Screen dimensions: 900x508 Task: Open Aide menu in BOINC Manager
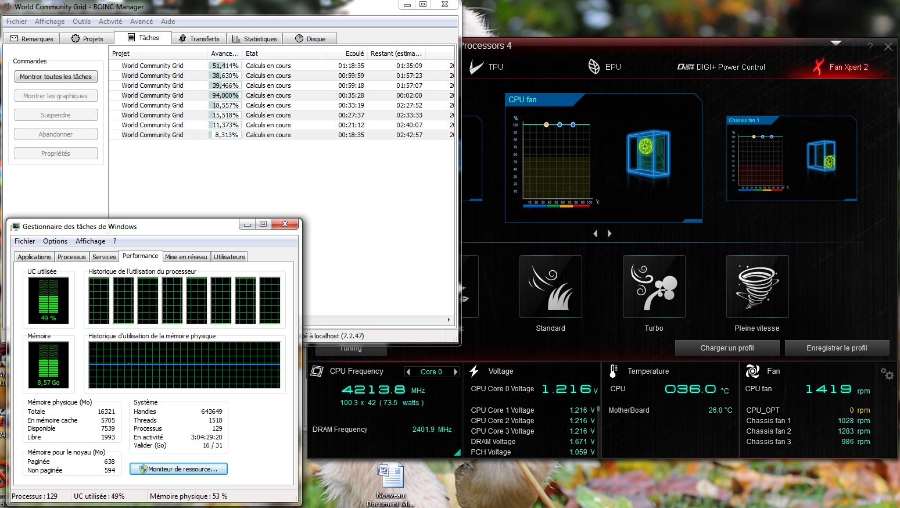(168, 22)
